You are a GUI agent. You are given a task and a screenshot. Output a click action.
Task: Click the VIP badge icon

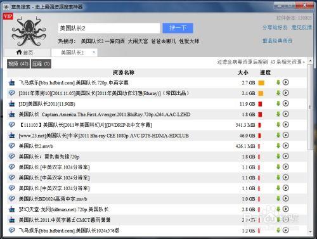8,16
